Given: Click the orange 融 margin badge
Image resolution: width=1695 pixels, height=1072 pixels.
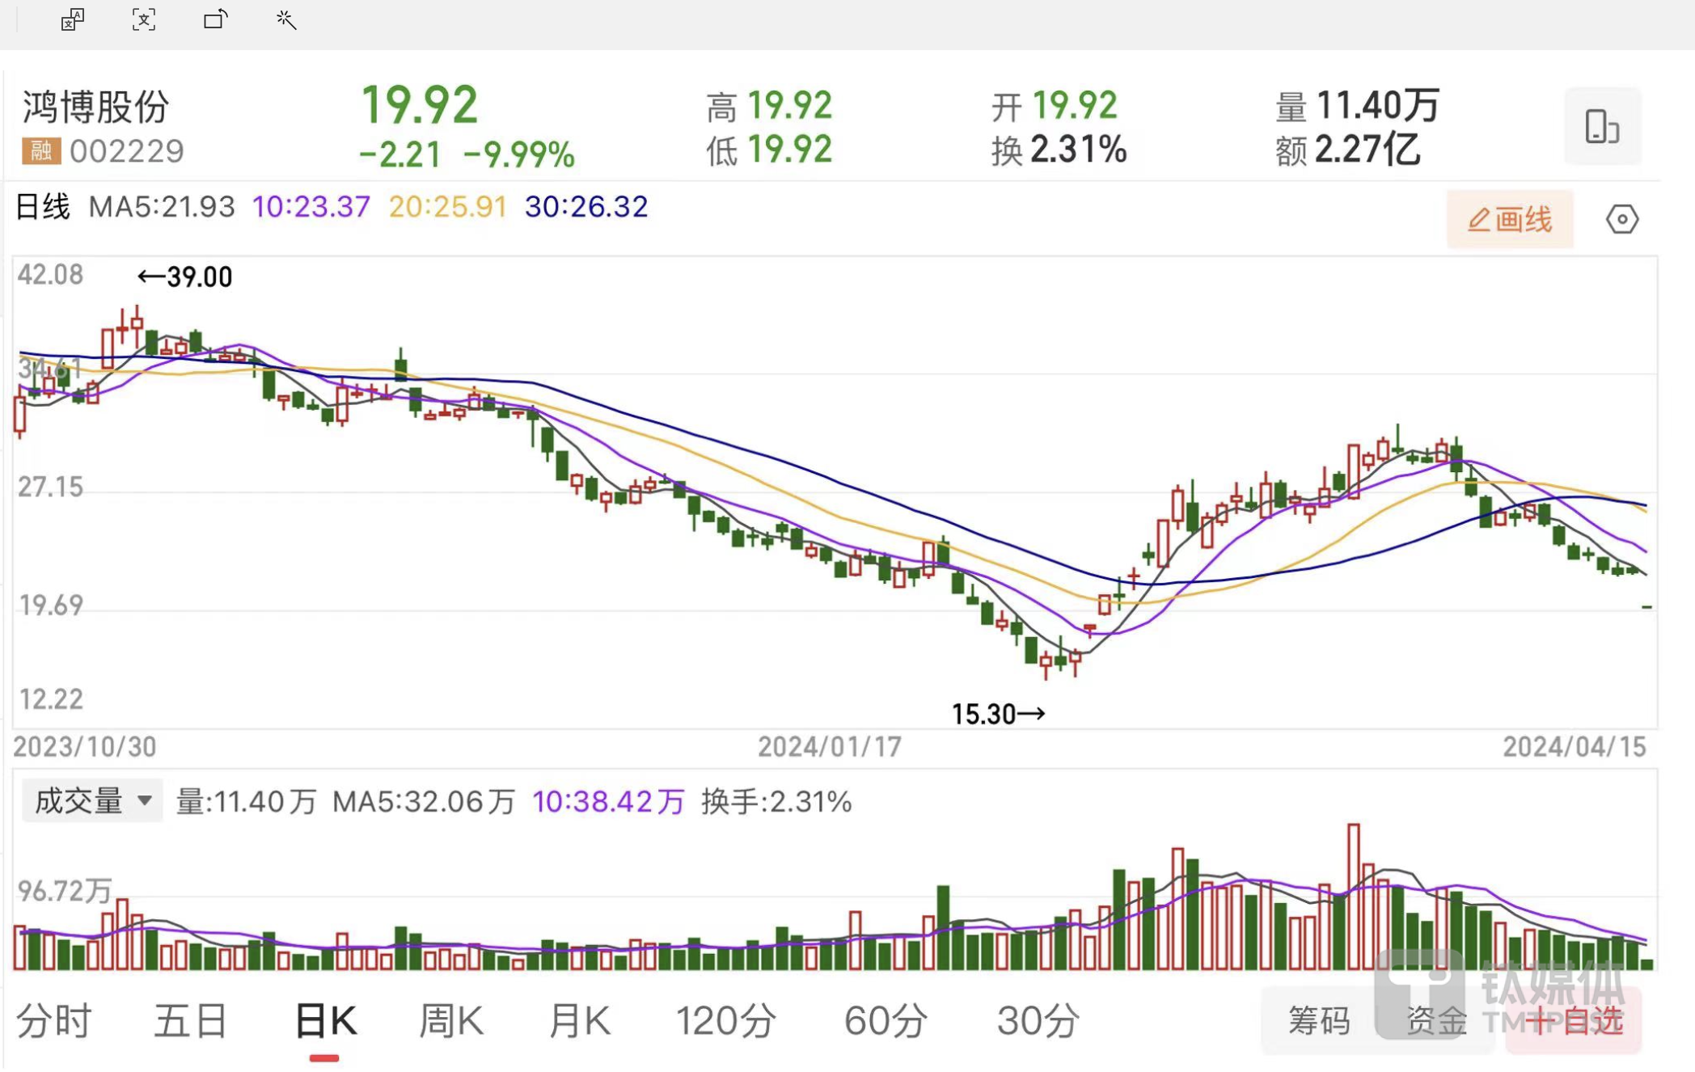Looking at the screenshot, I should click(41, 150).
